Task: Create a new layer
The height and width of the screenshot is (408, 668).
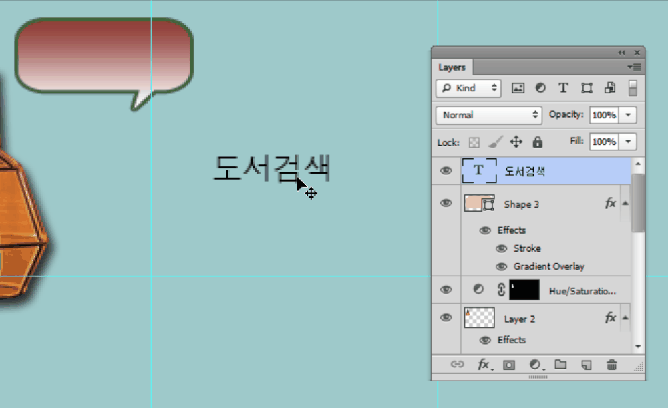Action: click(x=587, y=365)
